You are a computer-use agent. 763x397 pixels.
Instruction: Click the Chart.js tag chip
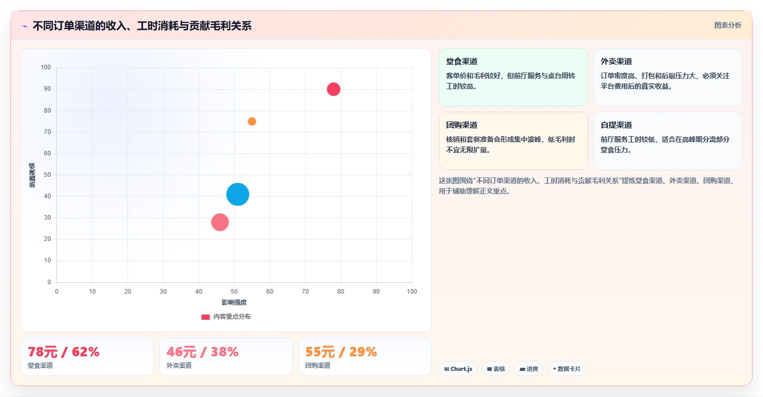[x=458, y=369]
